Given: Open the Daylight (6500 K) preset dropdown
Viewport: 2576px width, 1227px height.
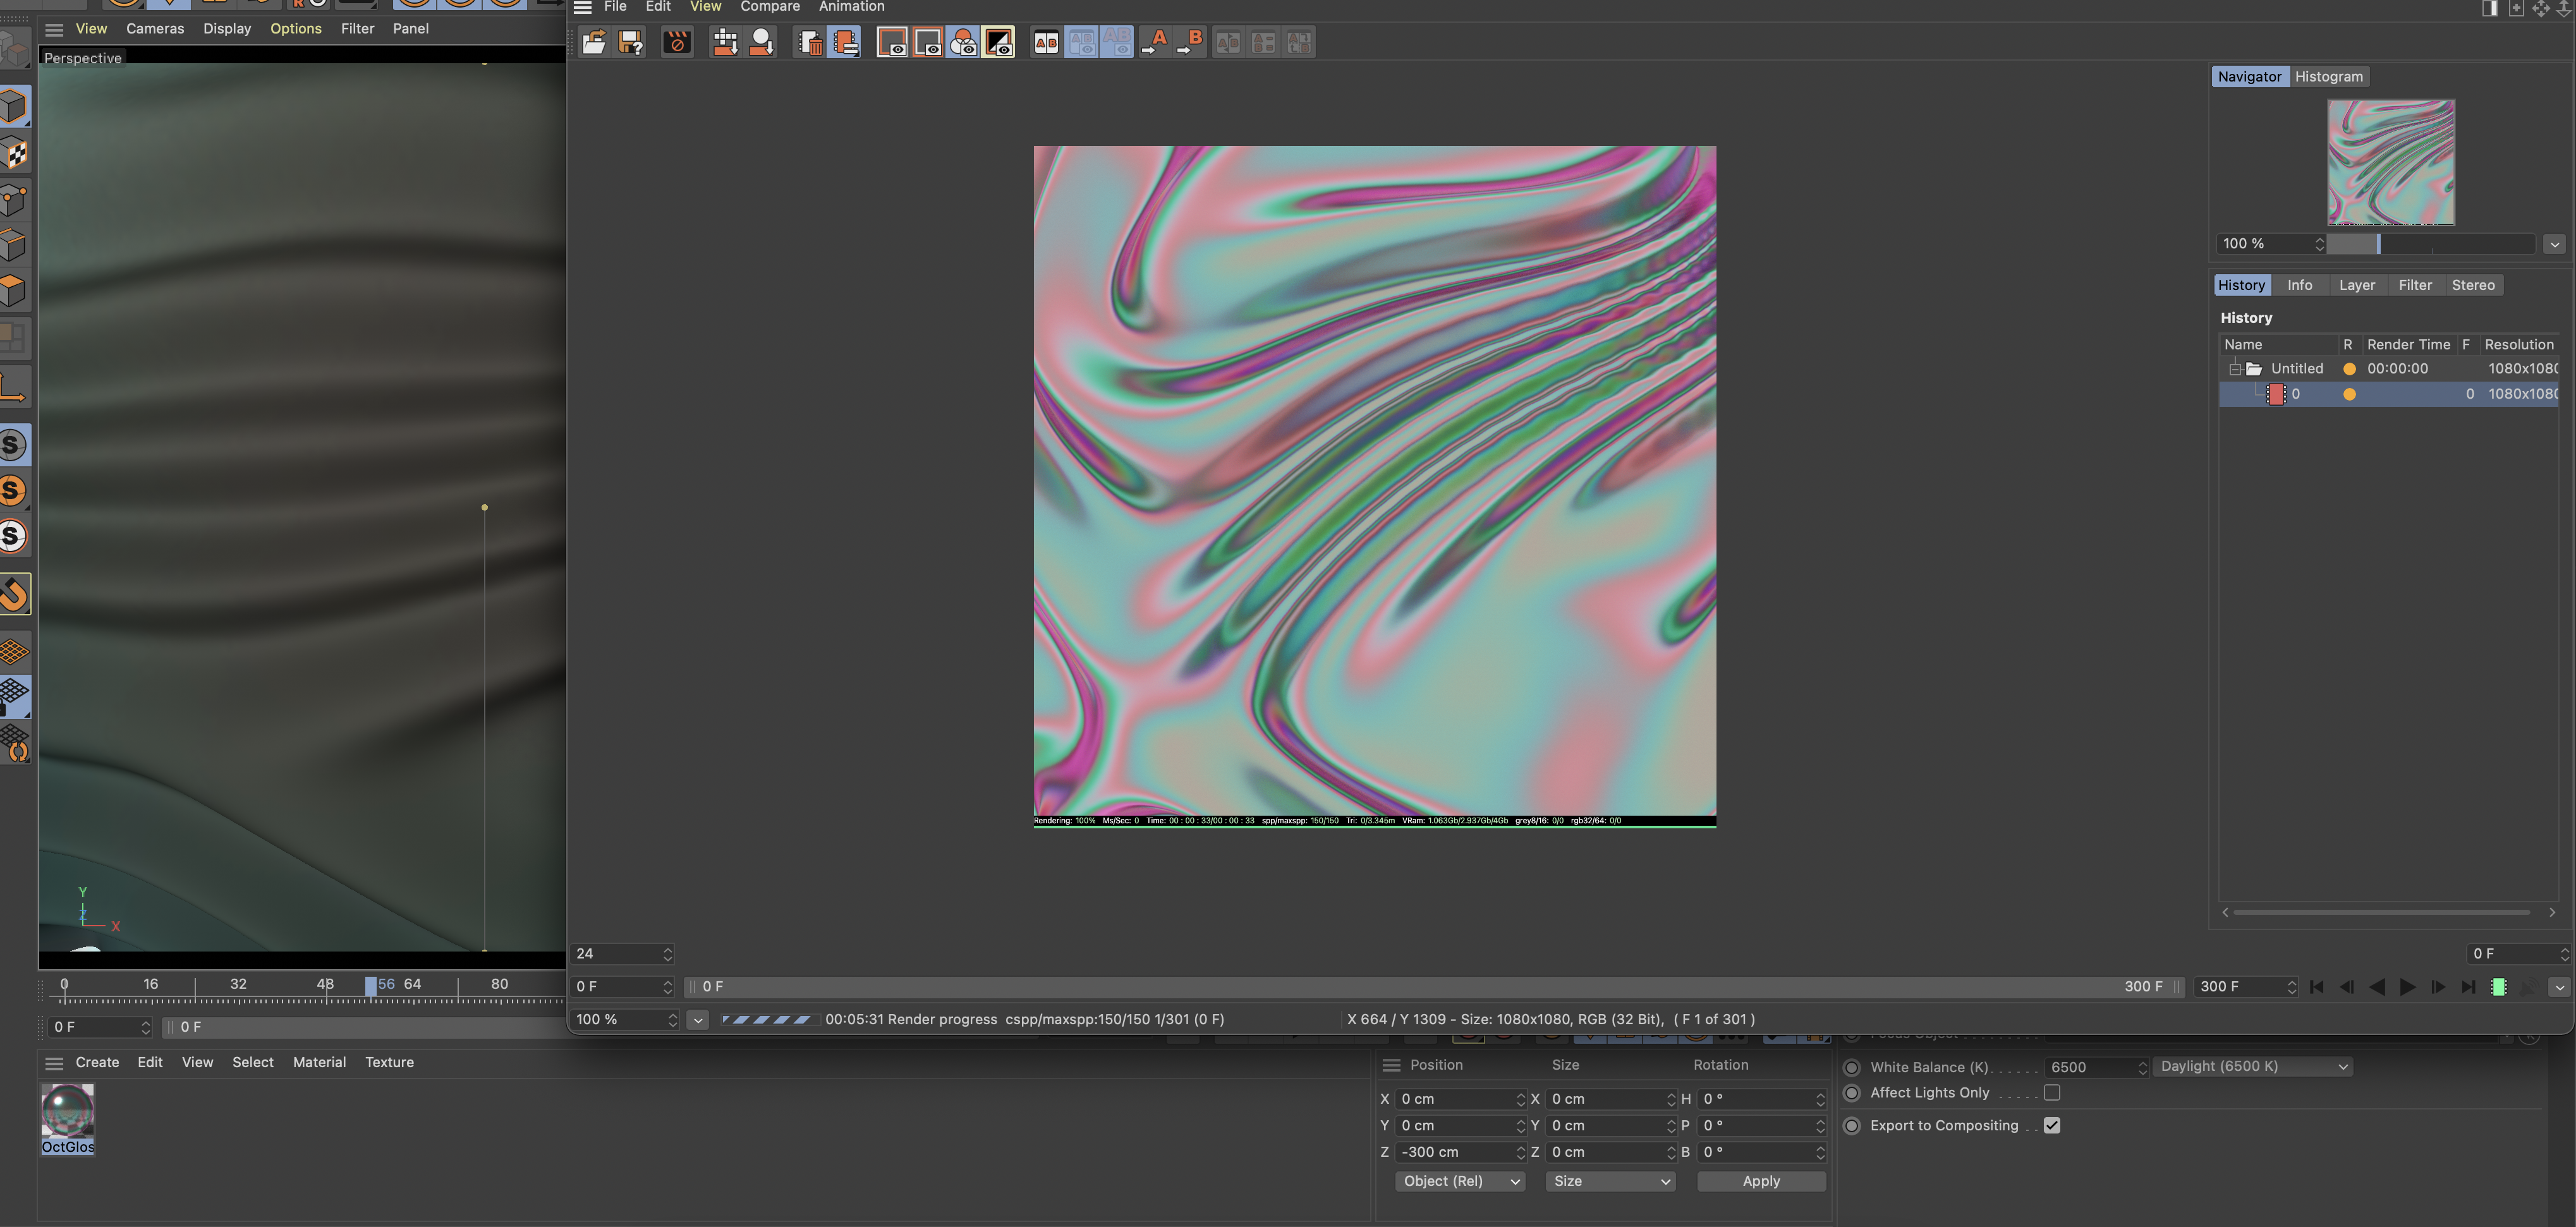Looking at the screenshot, I should tap(2254, 1067).
